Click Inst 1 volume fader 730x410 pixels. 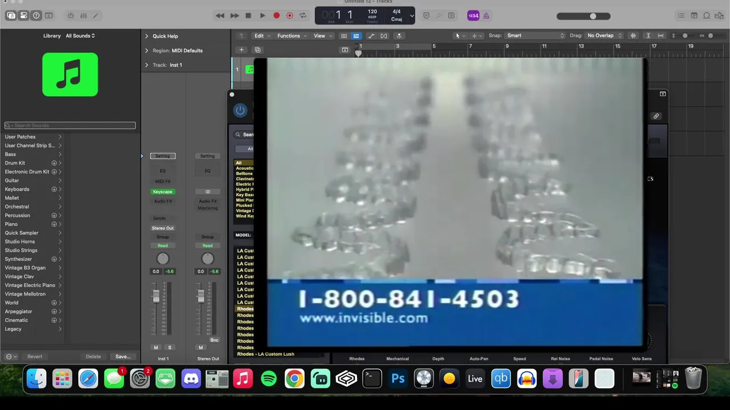click(156, 297)
